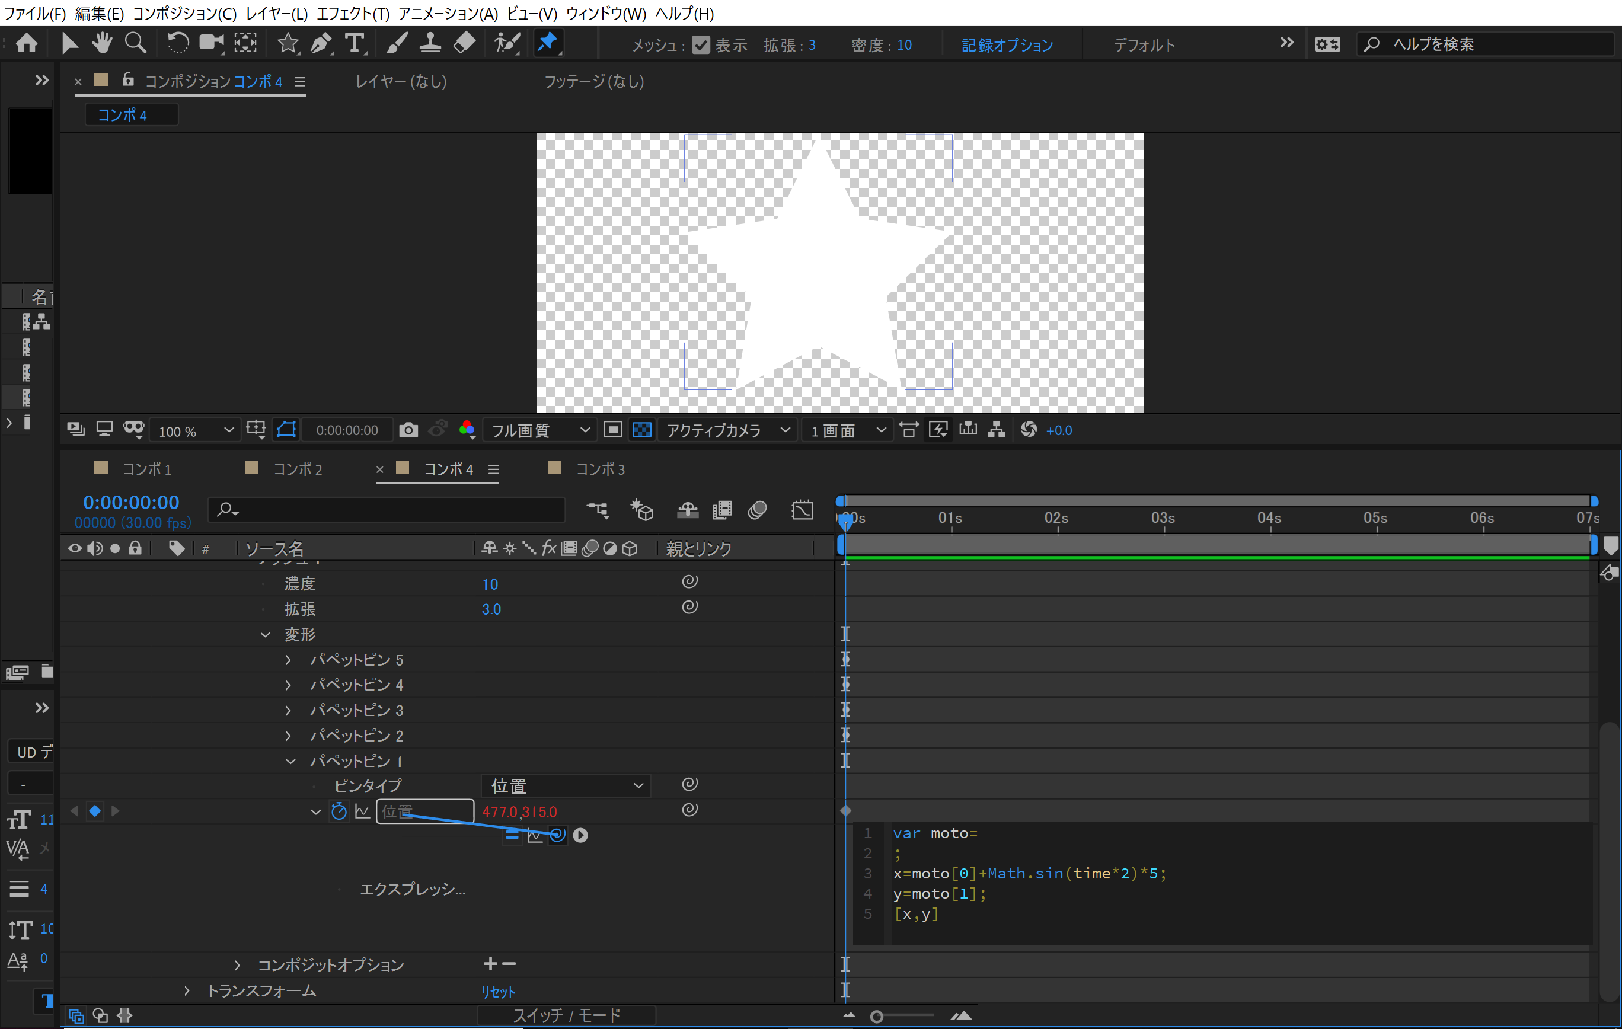Uncheck the mesh display checkbox
This screenshot has width=1622, height=1029.
[701, 44]
